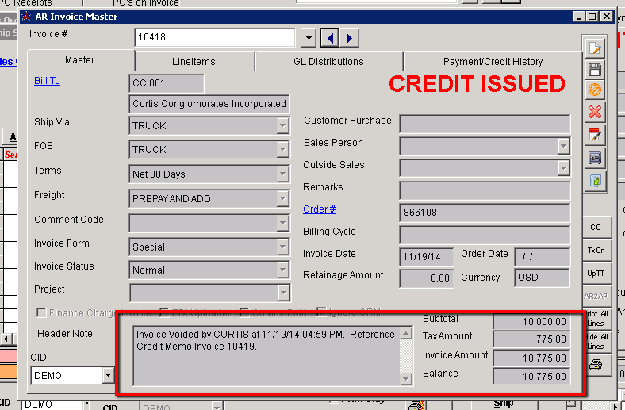The width and height of the screenshot is (625, 410).
Task: Go to next invoice with right arrow
Action: click(x=349, y=37)
